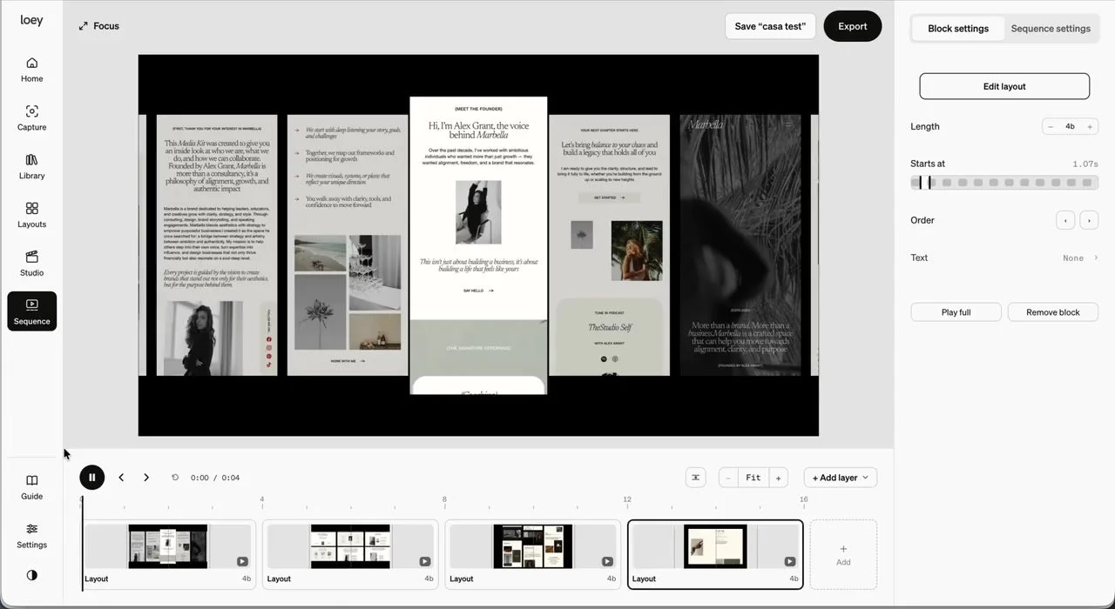Go to next block arrow
The image size is (1115, 609).
(146, 478)
